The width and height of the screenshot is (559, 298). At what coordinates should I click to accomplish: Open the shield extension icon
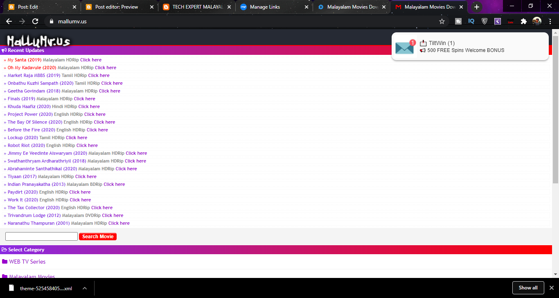(x=485, y=21)
